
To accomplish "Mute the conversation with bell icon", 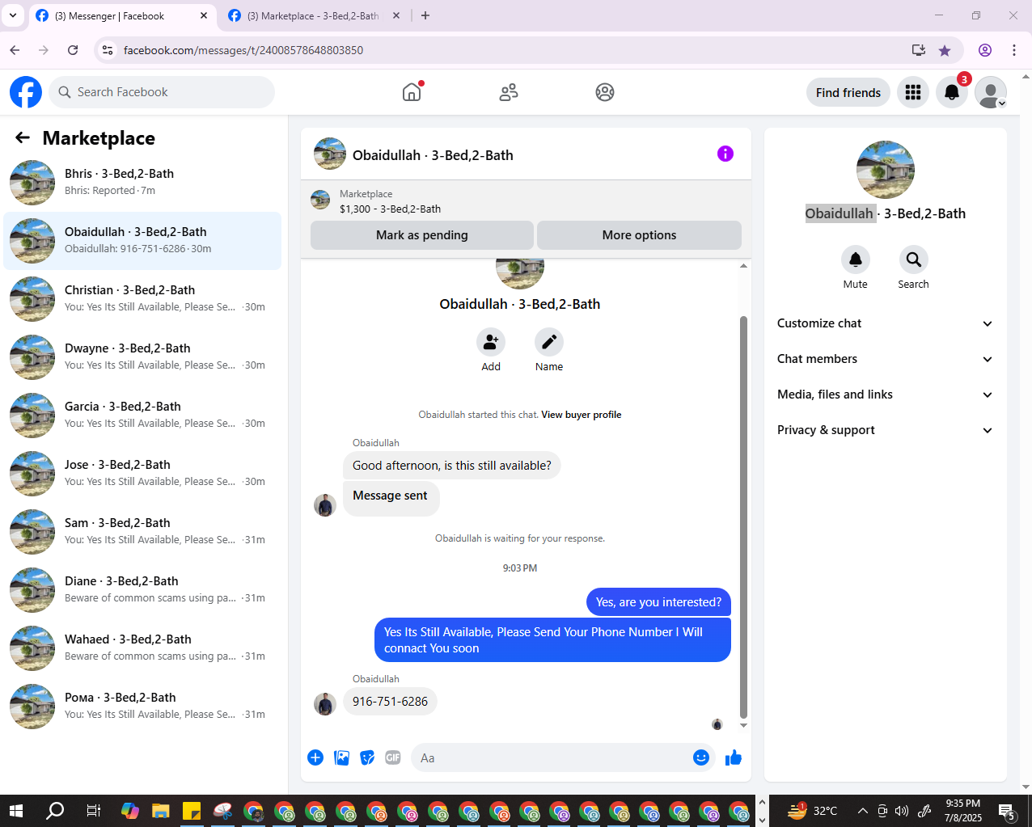I will tap(856, 259).
